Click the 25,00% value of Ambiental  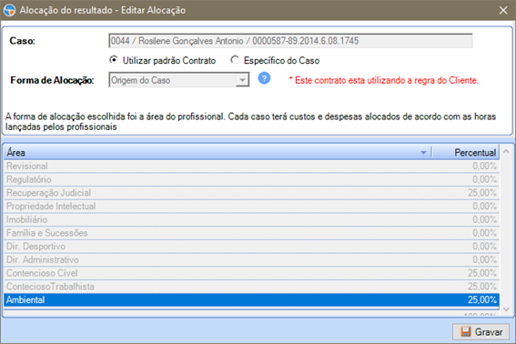482,300
